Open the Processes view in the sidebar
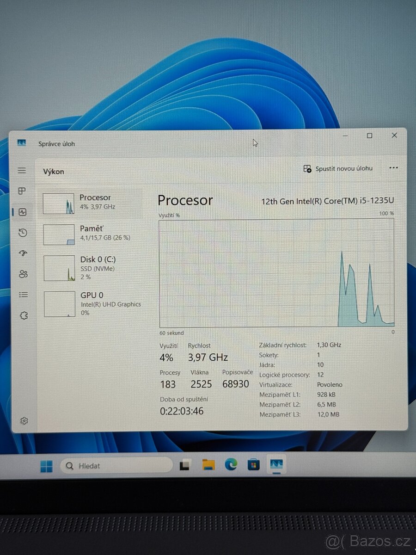Screen dimensions: 416x555 (x=22, y=191)
